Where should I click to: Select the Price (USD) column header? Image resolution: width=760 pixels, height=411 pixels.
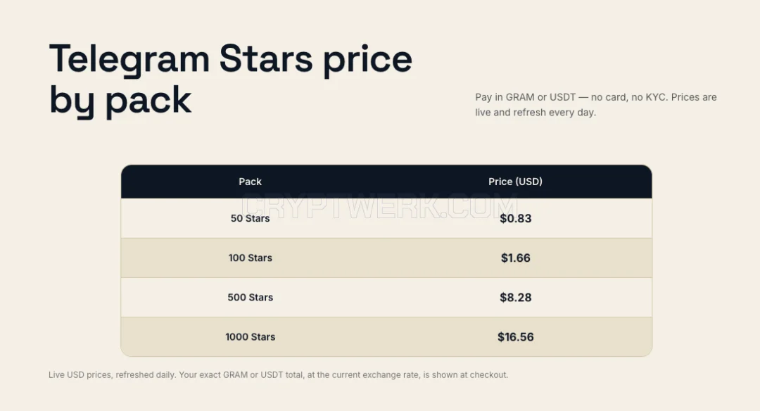click(515, 182)
